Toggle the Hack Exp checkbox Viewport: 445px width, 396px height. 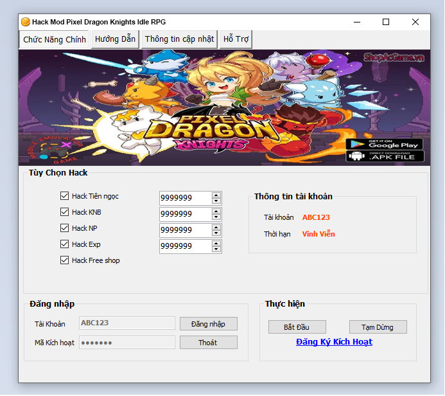(64, 244)
